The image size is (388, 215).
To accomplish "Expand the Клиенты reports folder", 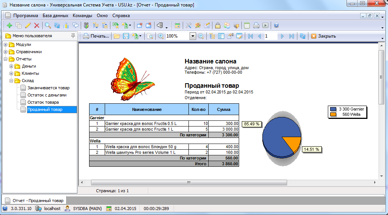I will [x=11, y=73].
